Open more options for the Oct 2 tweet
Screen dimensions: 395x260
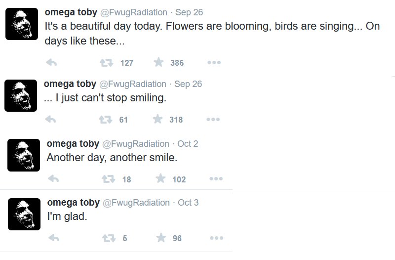(216, 179)
